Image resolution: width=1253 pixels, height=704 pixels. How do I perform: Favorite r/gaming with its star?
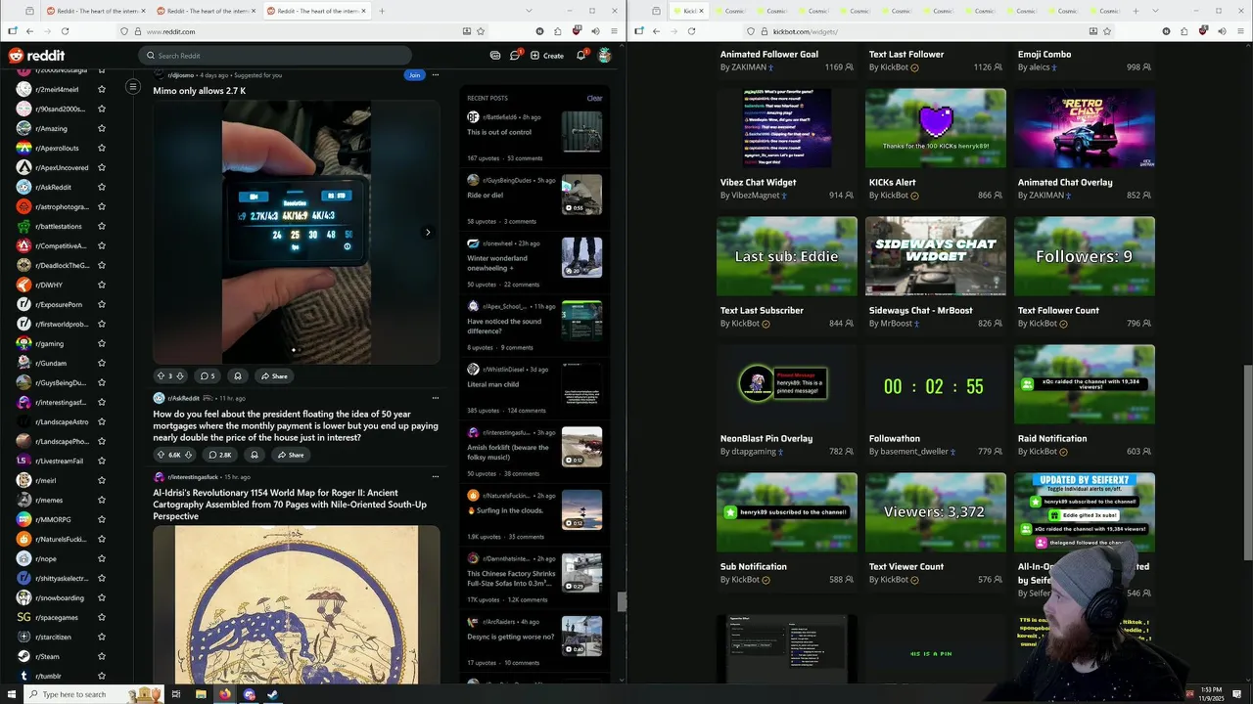coord(102,343)
